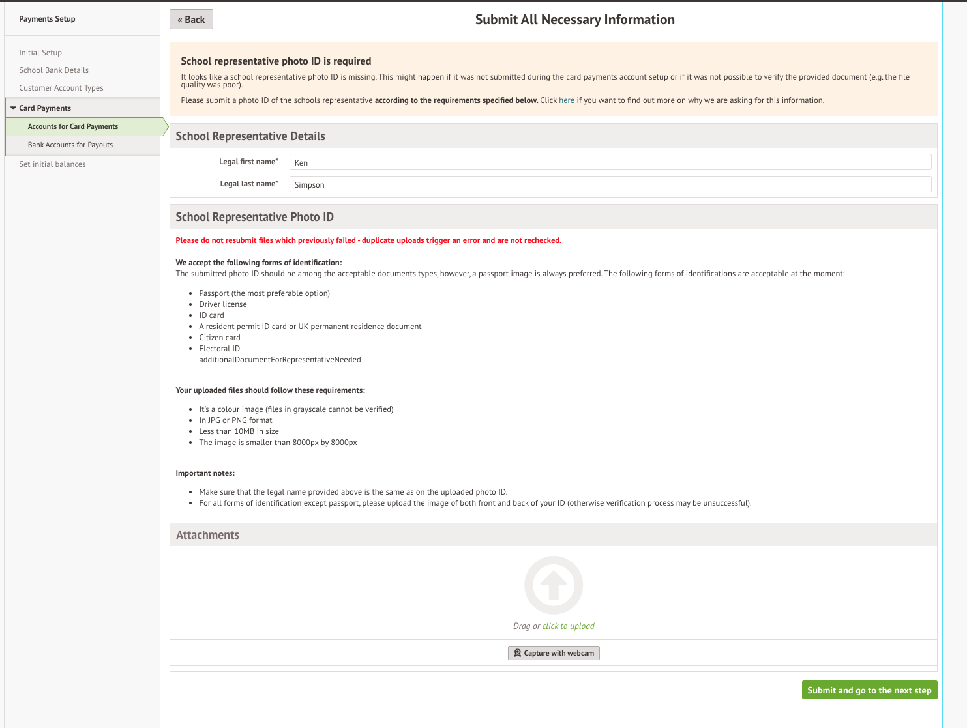Click the Payments Setup sidebar heading

pos(47,19)
